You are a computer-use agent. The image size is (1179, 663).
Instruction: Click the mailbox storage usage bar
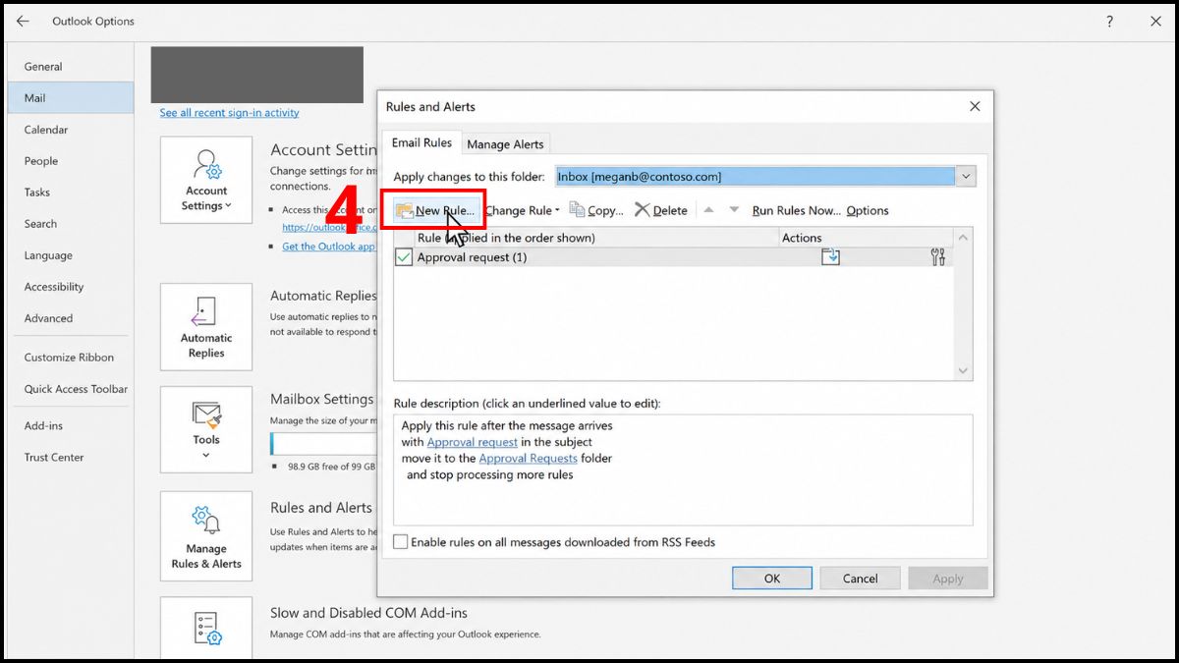(324, 443)
